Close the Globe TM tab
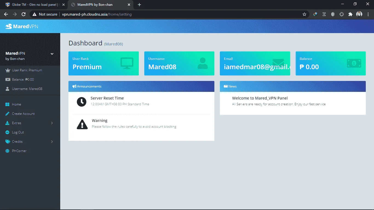 (x=64, y=5)
